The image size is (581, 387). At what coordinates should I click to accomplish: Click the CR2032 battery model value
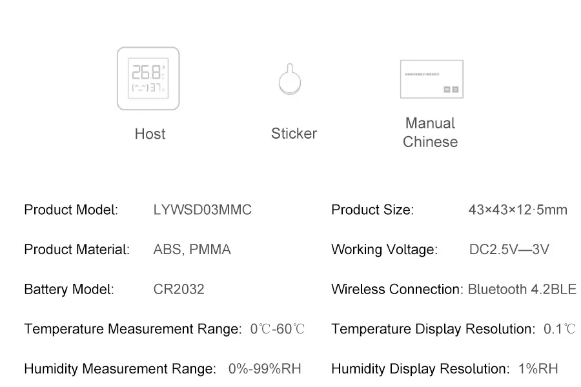[179, 289]
